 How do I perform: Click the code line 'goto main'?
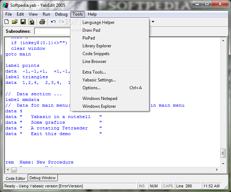[x=18, y=54]
